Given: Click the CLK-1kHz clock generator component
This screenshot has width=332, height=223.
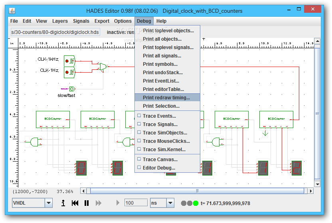Looking at the screenshot, I should click(69, 61).
